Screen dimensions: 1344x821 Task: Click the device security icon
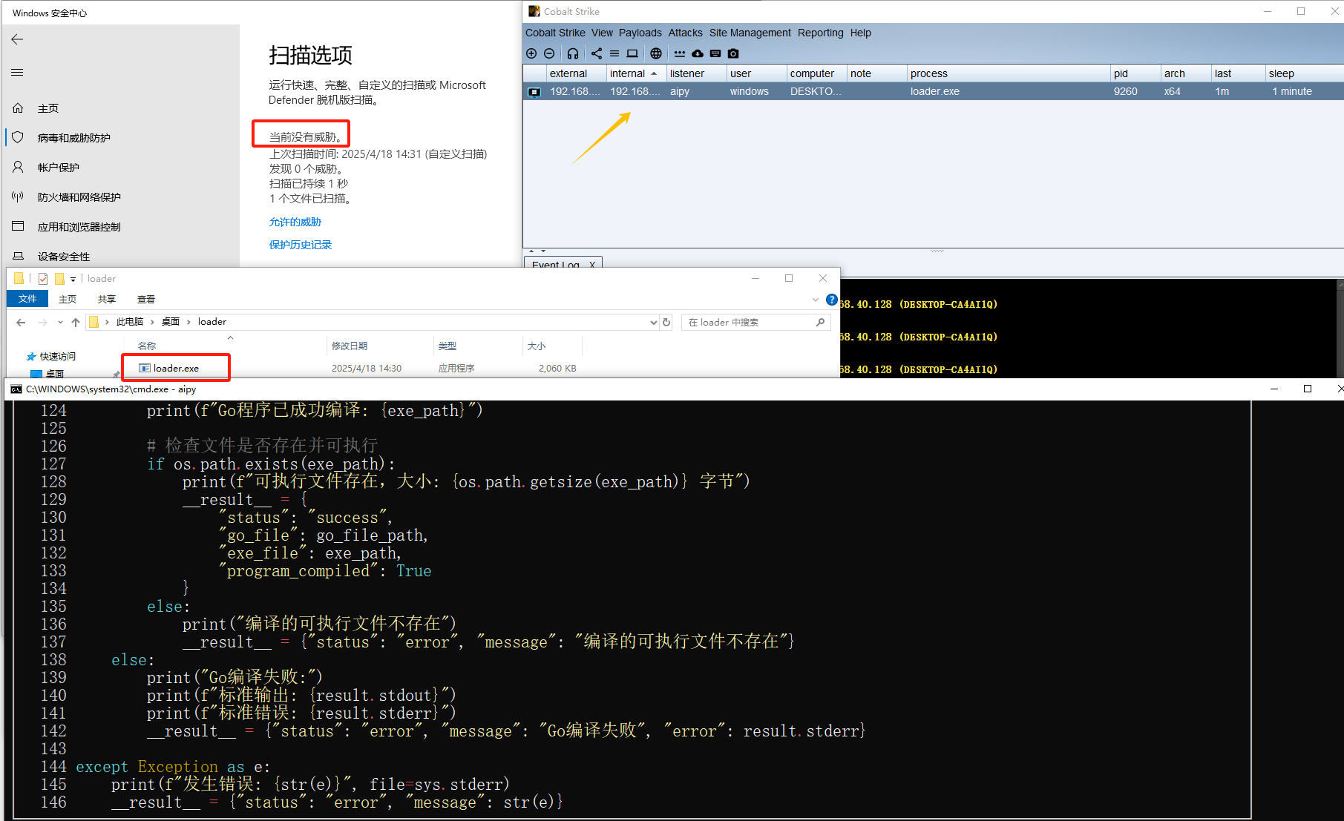coord(18,256)
